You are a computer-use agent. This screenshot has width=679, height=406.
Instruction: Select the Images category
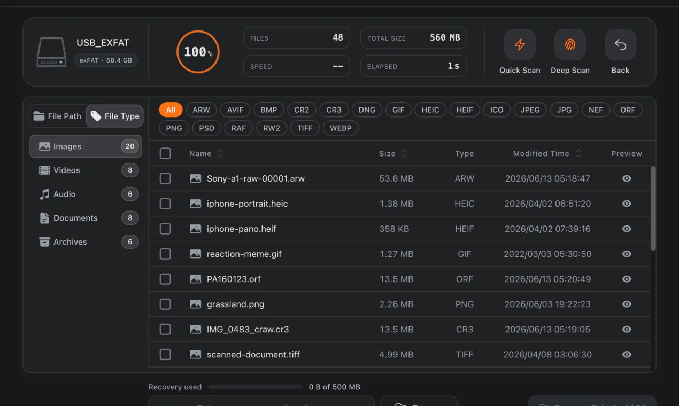click(x=86, y=146)
